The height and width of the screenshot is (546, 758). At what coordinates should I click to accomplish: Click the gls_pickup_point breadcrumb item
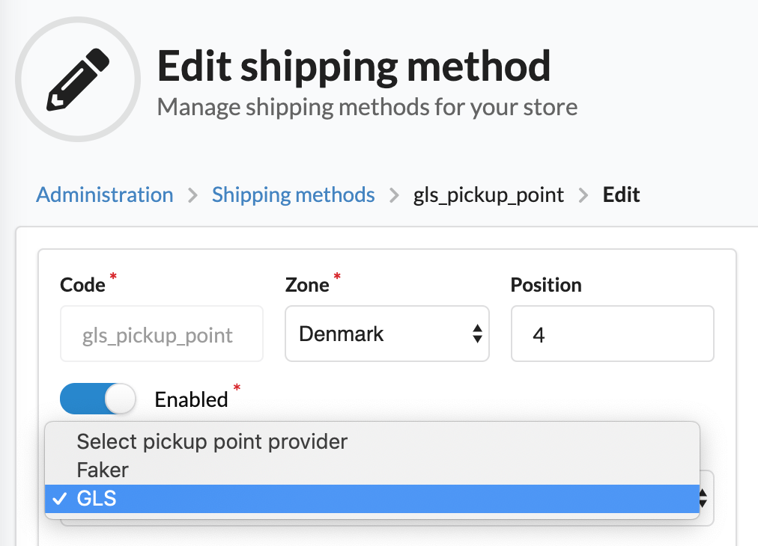(488, 196)
